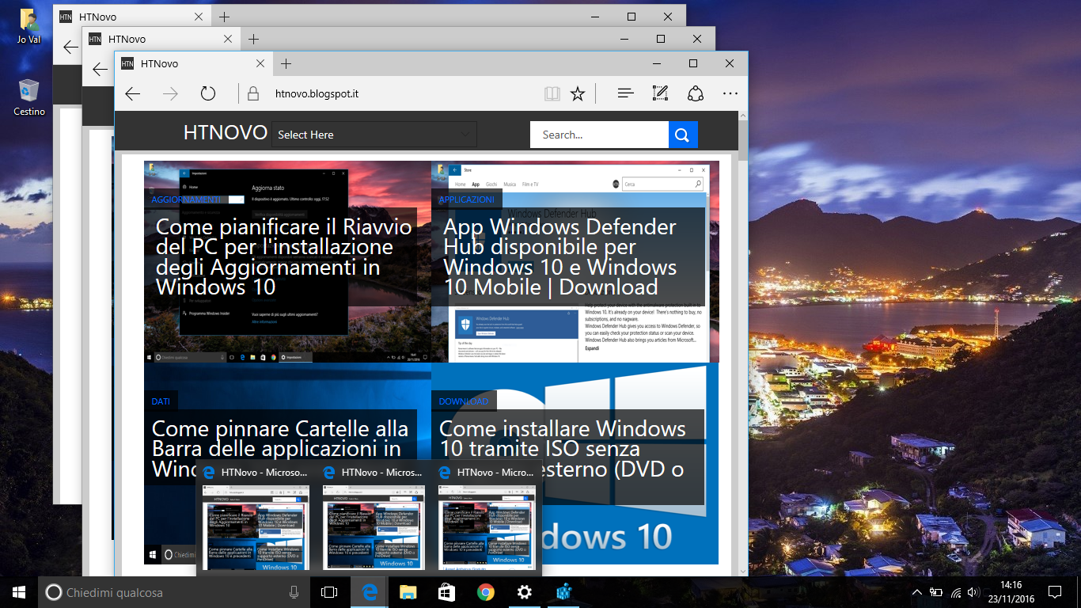
Task: Open article App Windows Defender Hub disponibile
Action: coord(560,256)
